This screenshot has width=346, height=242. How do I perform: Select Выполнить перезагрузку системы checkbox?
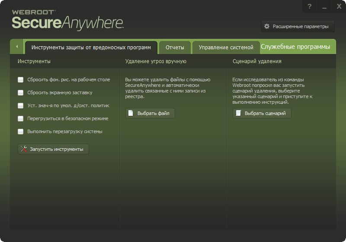click(20, 132)
